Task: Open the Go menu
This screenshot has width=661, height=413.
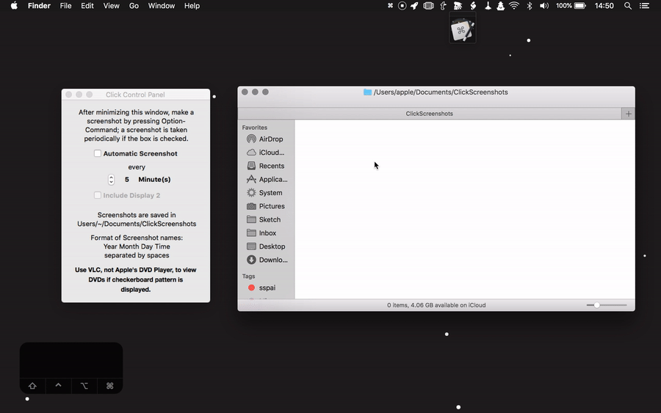Action: coord(134,6)
